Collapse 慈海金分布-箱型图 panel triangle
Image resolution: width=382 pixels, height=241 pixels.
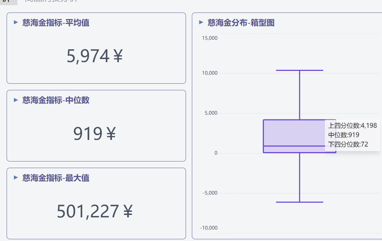click(201, 22)
